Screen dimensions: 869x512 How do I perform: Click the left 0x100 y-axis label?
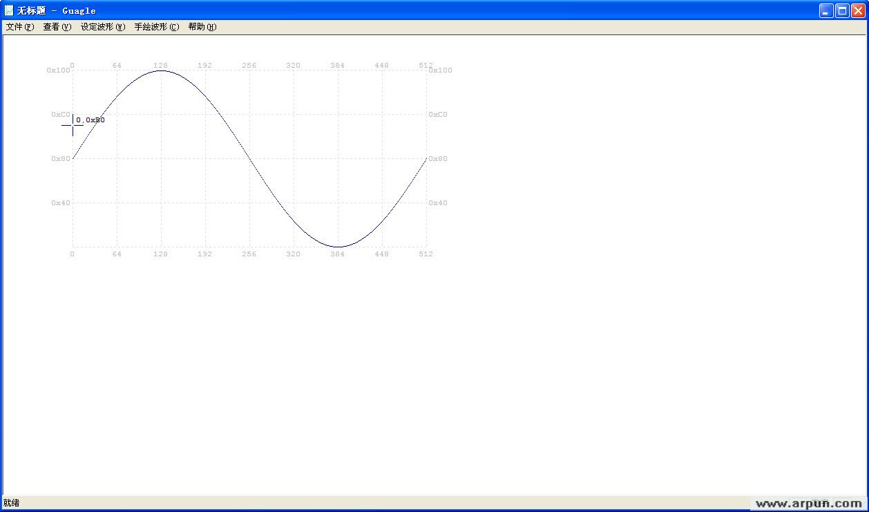click(58, 70)
